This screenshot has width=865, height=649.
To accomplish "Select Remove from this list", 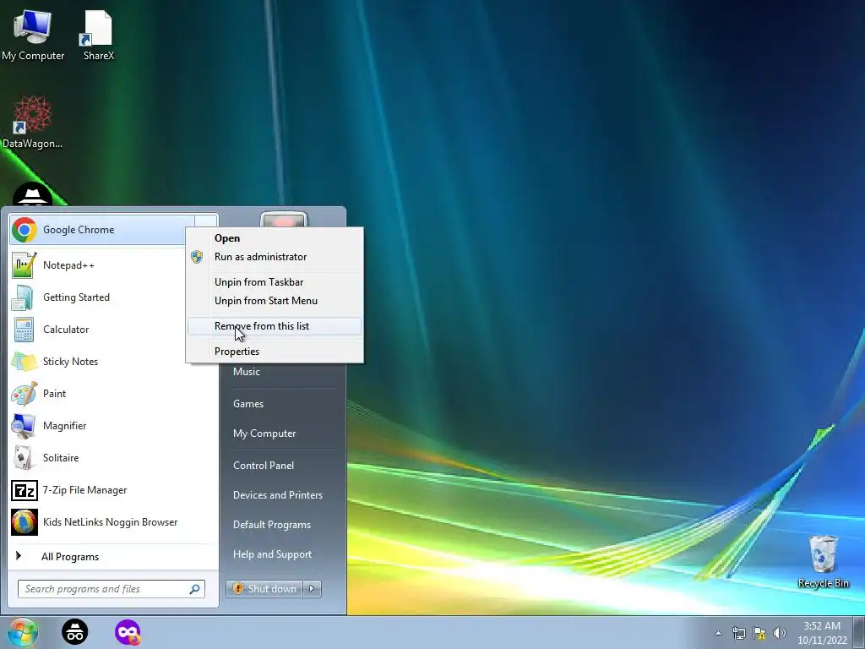I will click(x=275, y=326).
